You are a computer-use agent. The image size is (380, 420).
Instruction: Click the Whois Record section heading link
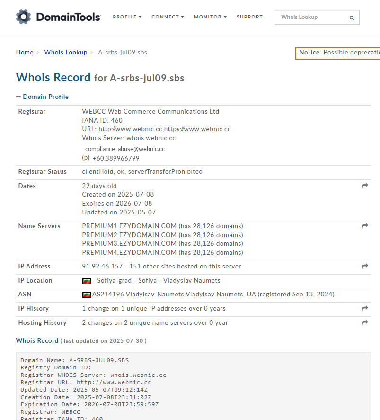[x=37, y=340]
